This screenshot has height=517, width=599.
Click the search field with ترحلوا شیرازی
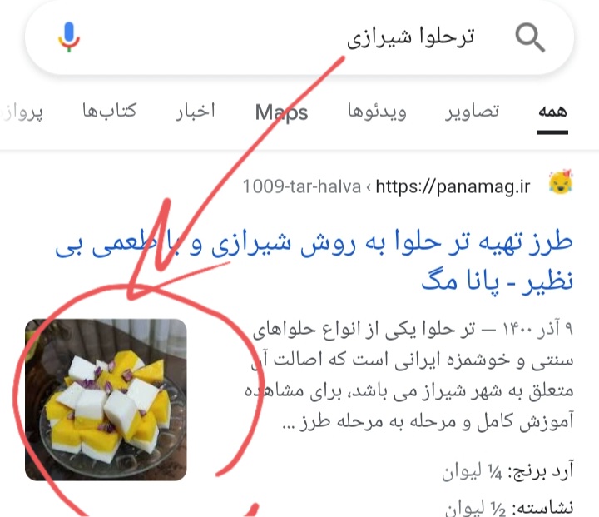click(x=299, y=37)
